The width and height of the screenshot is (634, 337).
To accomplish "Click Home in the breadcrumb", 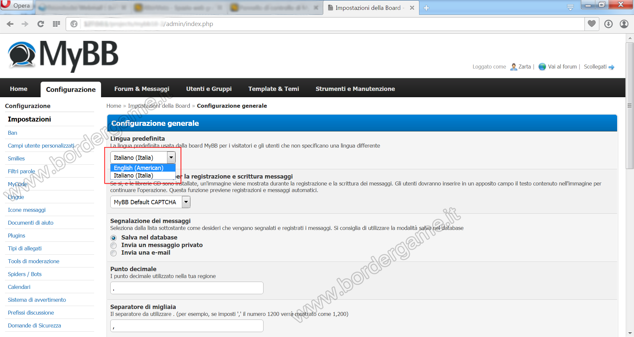I will pos(114,106).
